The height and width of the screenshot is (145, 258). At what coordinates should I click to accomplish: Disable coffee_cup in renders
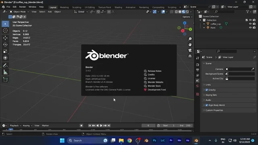pyautogui.click(x=254, y=24)
